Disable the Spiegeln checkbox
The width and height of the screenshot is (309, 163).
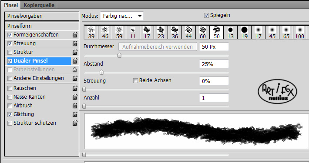click(206, 15)
